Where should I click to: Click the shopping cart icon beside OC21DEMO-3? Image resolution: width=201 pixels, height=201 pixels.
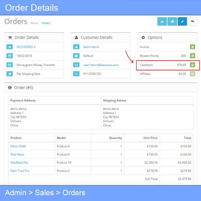(10, 47)
